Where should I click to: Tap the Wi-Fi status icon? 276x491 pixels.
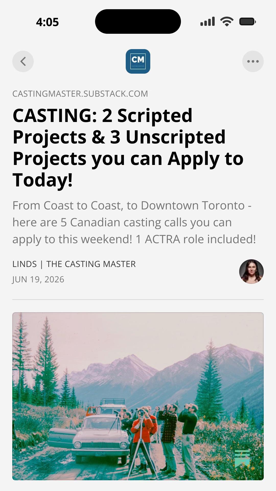227,21
